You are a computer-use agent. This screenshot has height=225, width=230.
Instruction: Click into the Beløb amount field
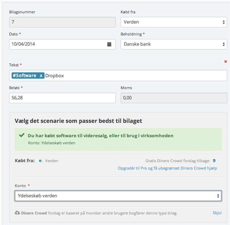click(62, 98)
